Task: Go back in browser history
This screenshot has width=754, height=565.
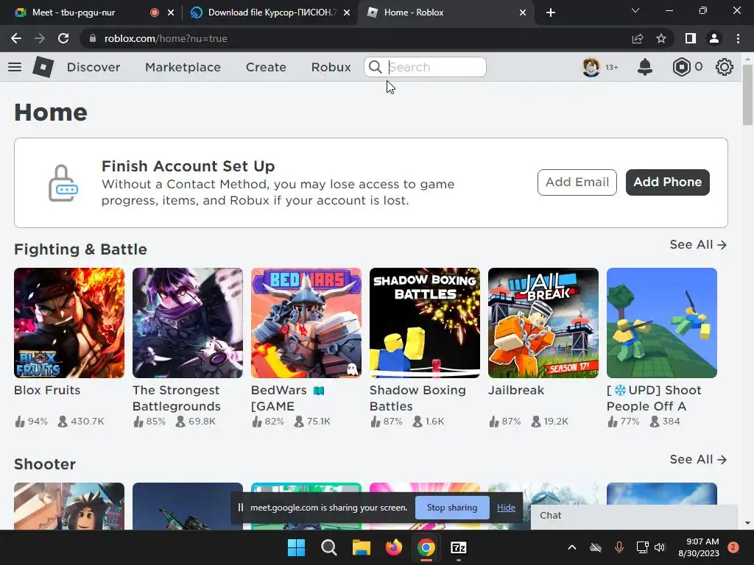Action: click(16, 38)
